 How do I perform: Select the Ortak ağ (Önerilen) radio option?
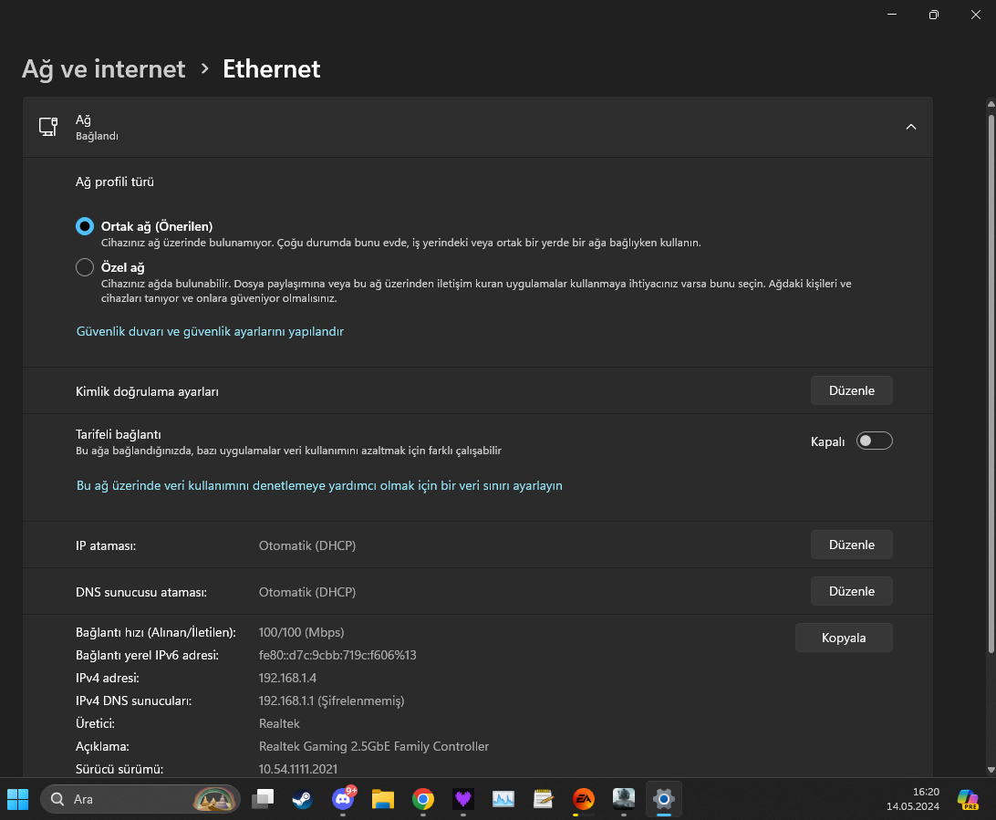[x=85, y=226]
